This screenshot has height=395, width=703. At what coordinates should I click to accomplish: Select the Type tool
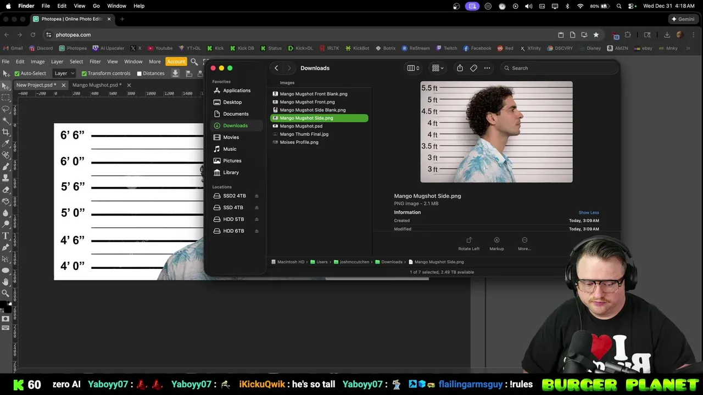point(5,236)
